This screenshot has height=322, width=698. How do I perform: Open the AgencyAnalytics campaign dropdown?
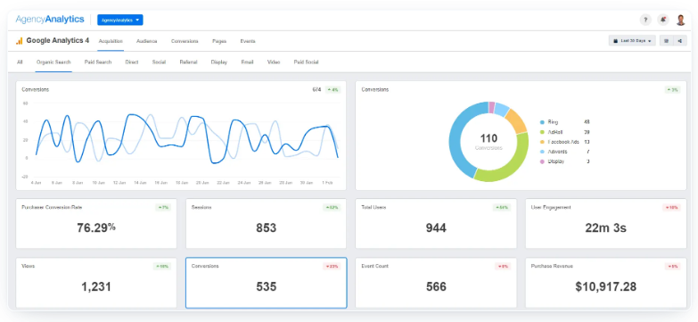pos(120,20)
